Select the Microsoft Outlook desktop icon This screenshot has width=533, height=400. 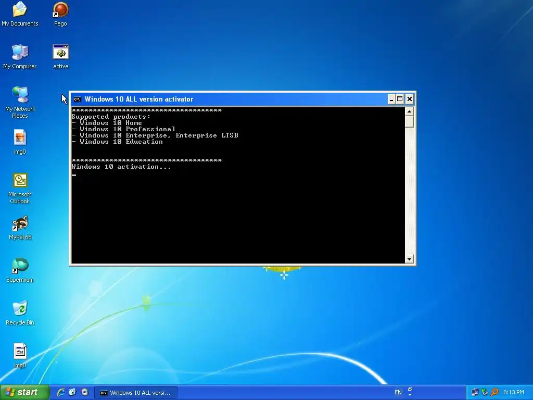[x=20, y=188]
